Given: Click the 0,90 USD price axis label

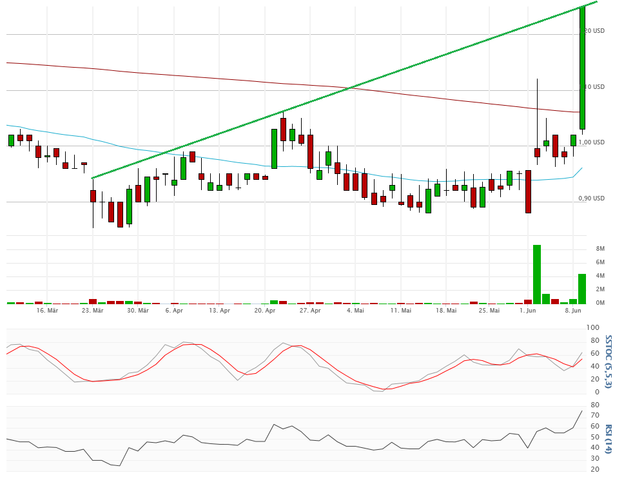Looking at the screenshot, I should (592, 198).
